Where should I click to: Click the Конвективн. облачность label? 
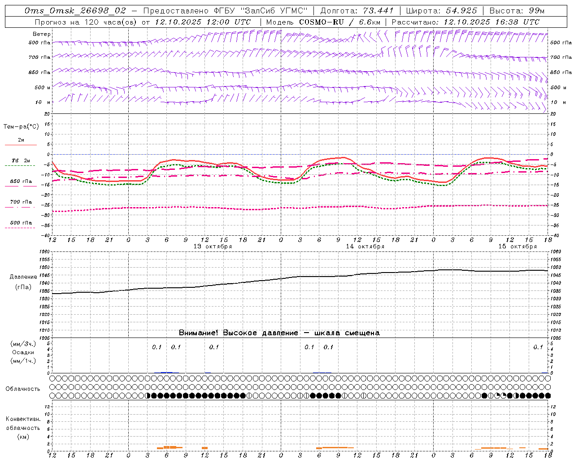pos(23,424)
